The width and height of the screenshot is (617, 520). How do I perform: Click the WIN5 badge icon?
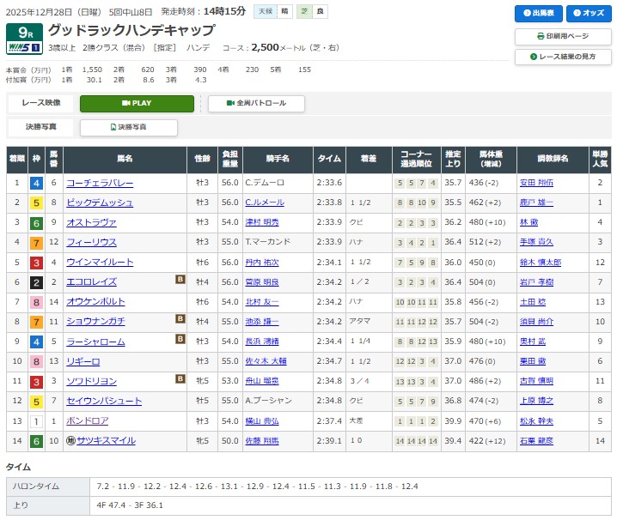pos(23,47)
